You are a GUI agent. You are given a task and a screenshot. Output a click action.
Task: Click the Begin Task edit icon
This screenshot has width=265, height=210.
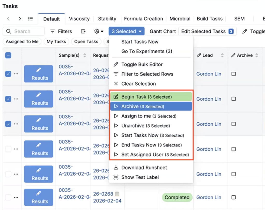116,97
